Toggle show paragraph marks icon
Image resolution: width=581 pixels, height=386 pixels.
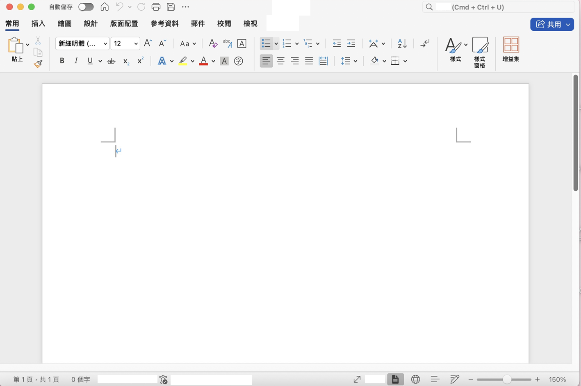coord(425,43)
